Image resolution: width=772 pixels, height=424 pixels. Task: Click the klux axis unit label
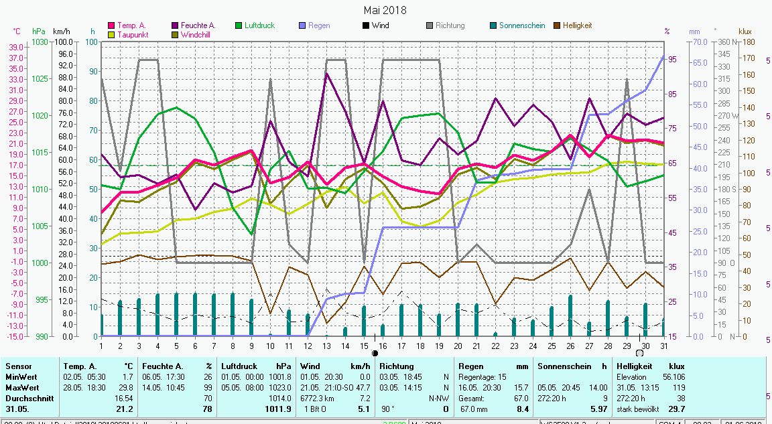coord(745,31)
